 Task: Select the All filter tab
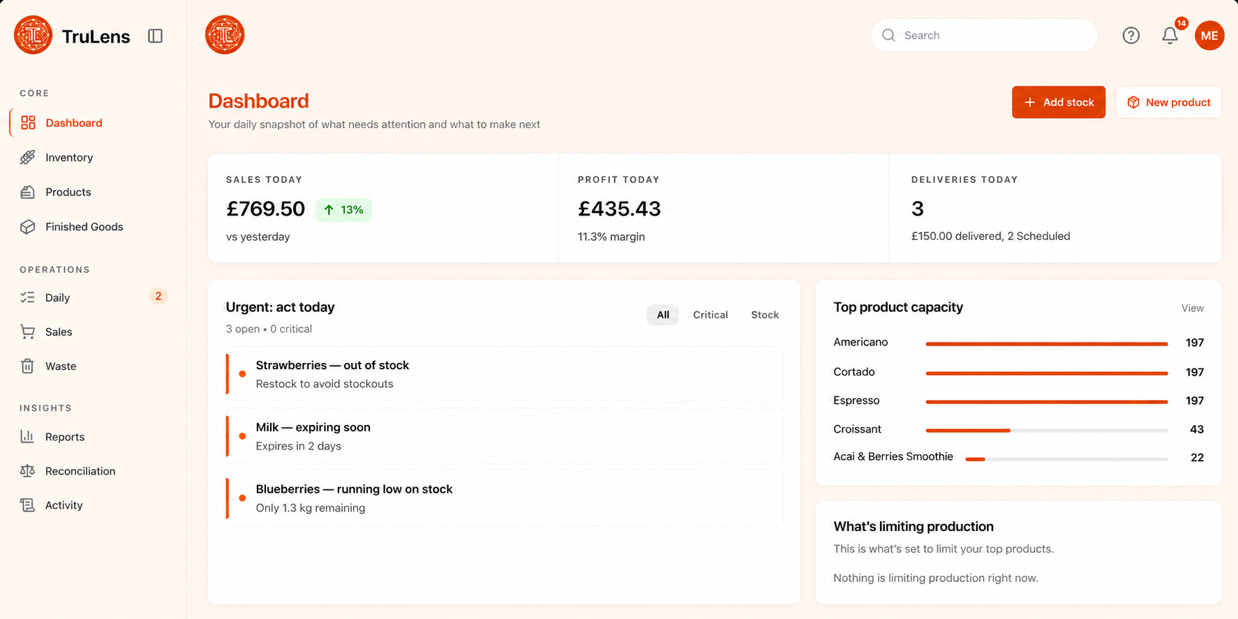click(663, 315)
